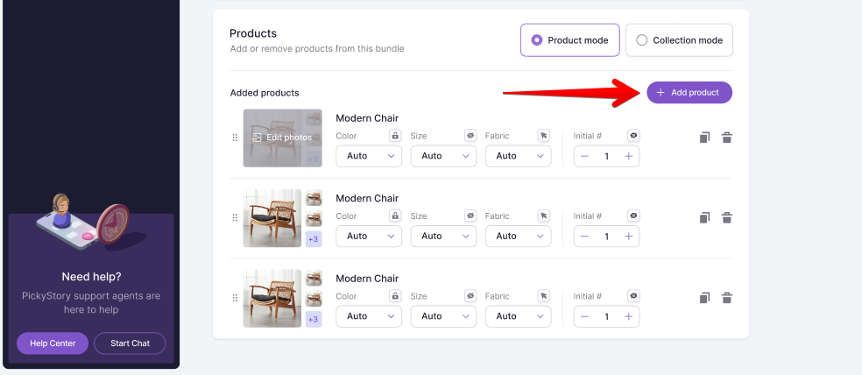Select Product mode radio option

coord(570,40)
